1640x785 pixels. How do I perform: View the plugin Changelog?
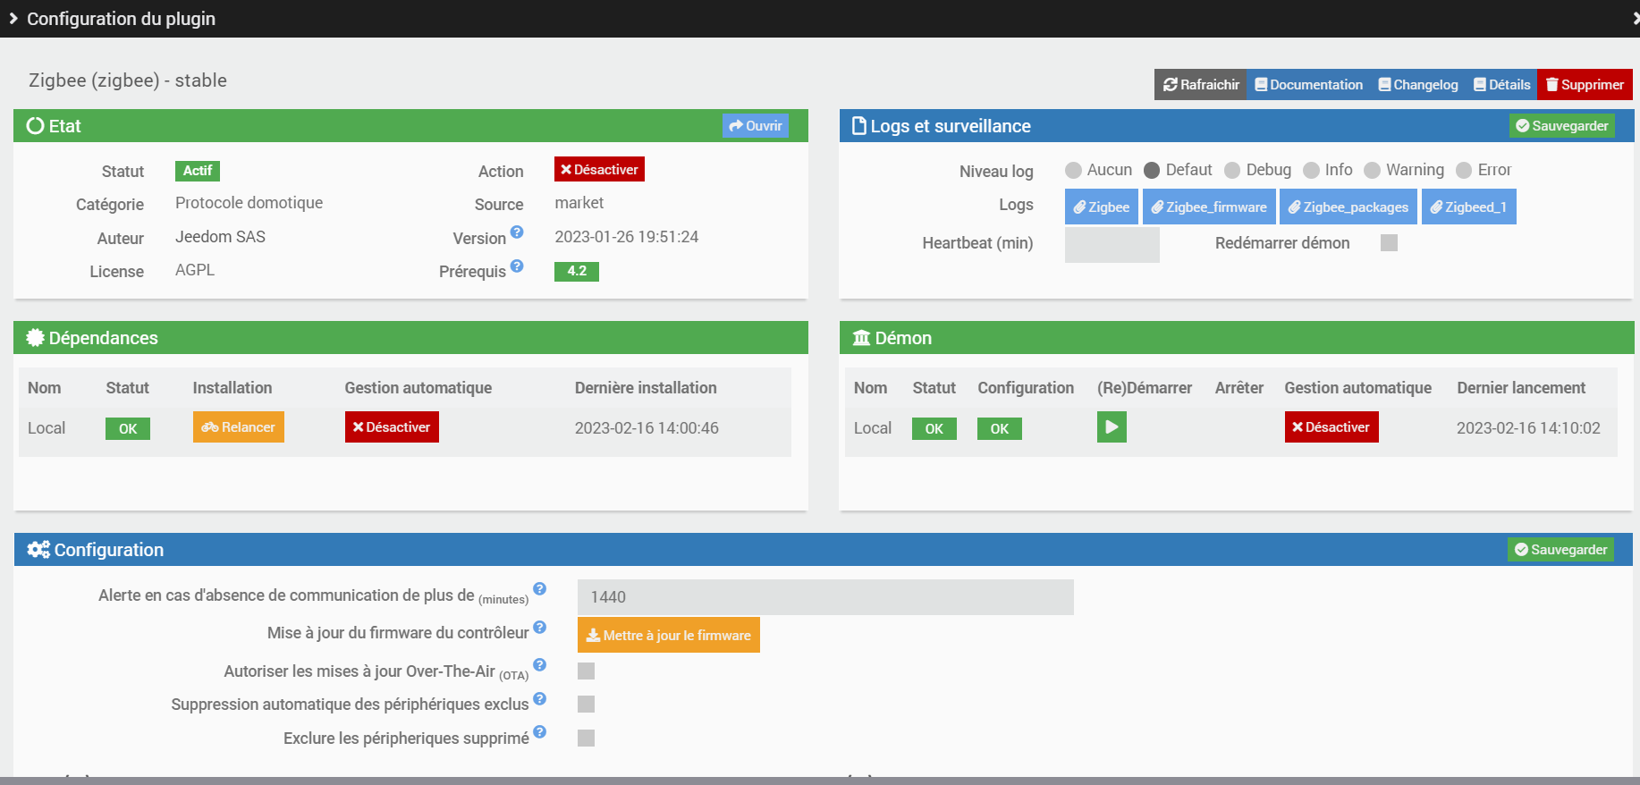click(x=1418, y=85)
